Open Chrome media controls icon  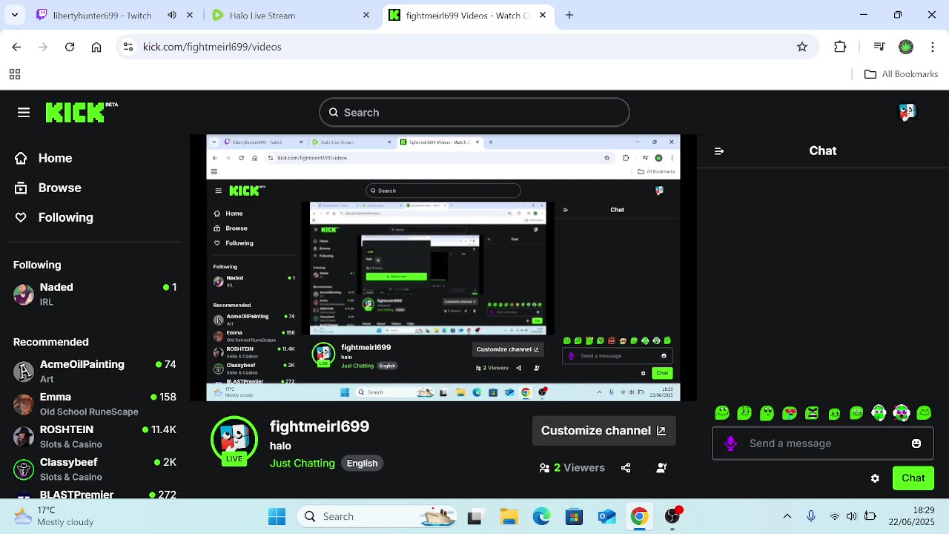click(879, 47)
